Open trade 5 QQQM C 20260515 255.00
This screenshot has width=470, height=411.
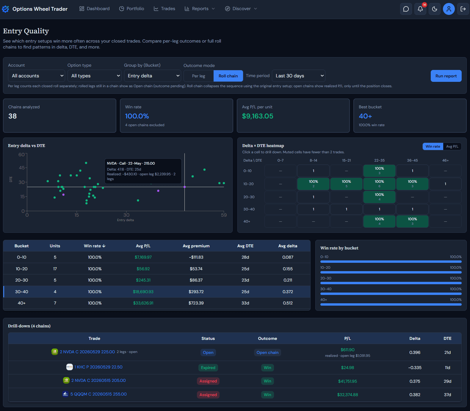tap(98, 394)
